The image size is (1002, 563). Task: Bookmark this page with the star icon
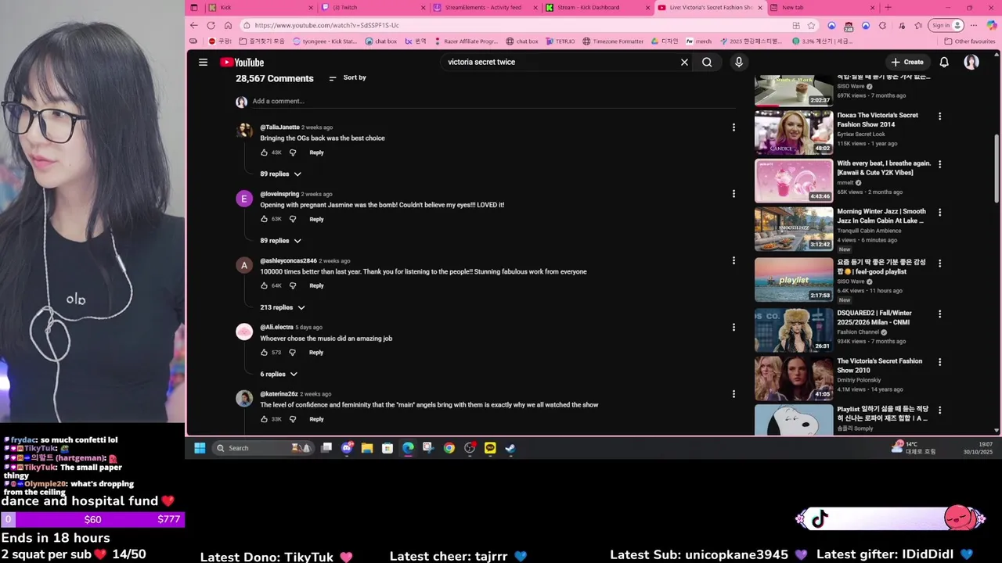[x=812, y=25]
